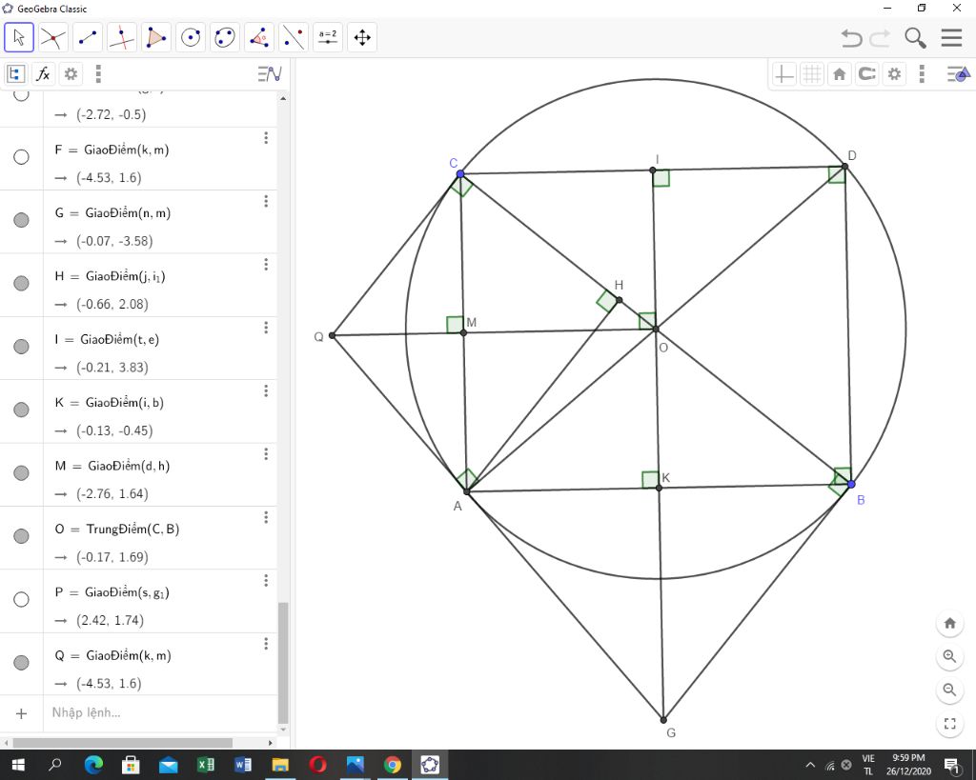Redo the undone action
The width and height of the screenshot is (976, 780).
pos(880,38)
